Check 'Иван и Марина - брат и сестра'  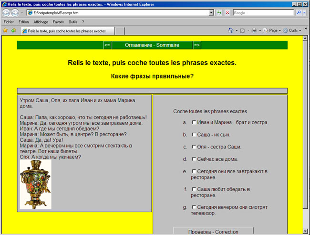194,122
